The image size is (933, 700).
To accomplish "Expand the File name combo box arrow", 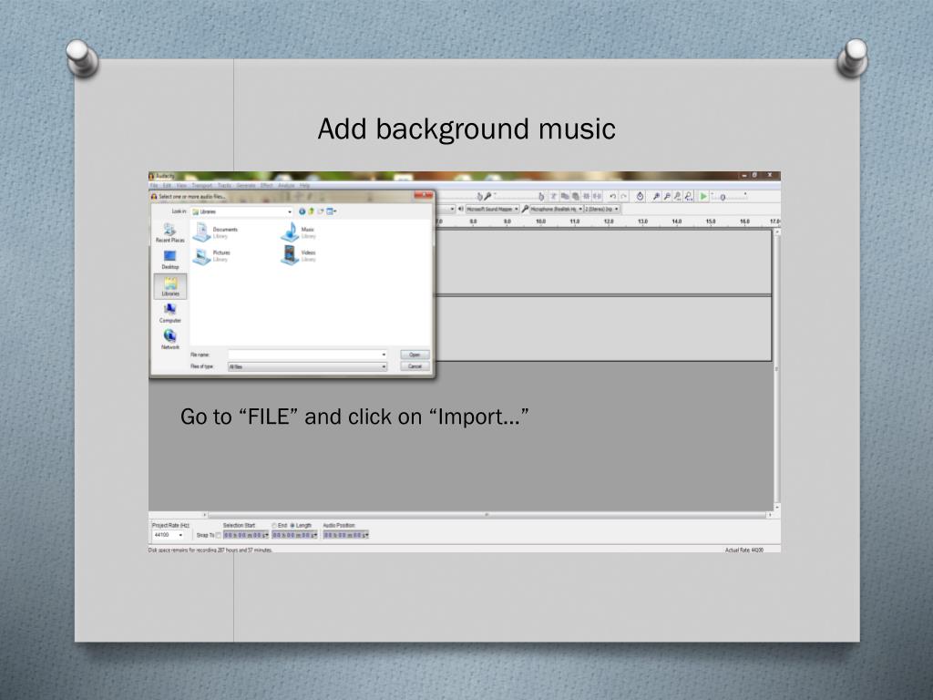I will pyautogui.click(x=384, y=355).
